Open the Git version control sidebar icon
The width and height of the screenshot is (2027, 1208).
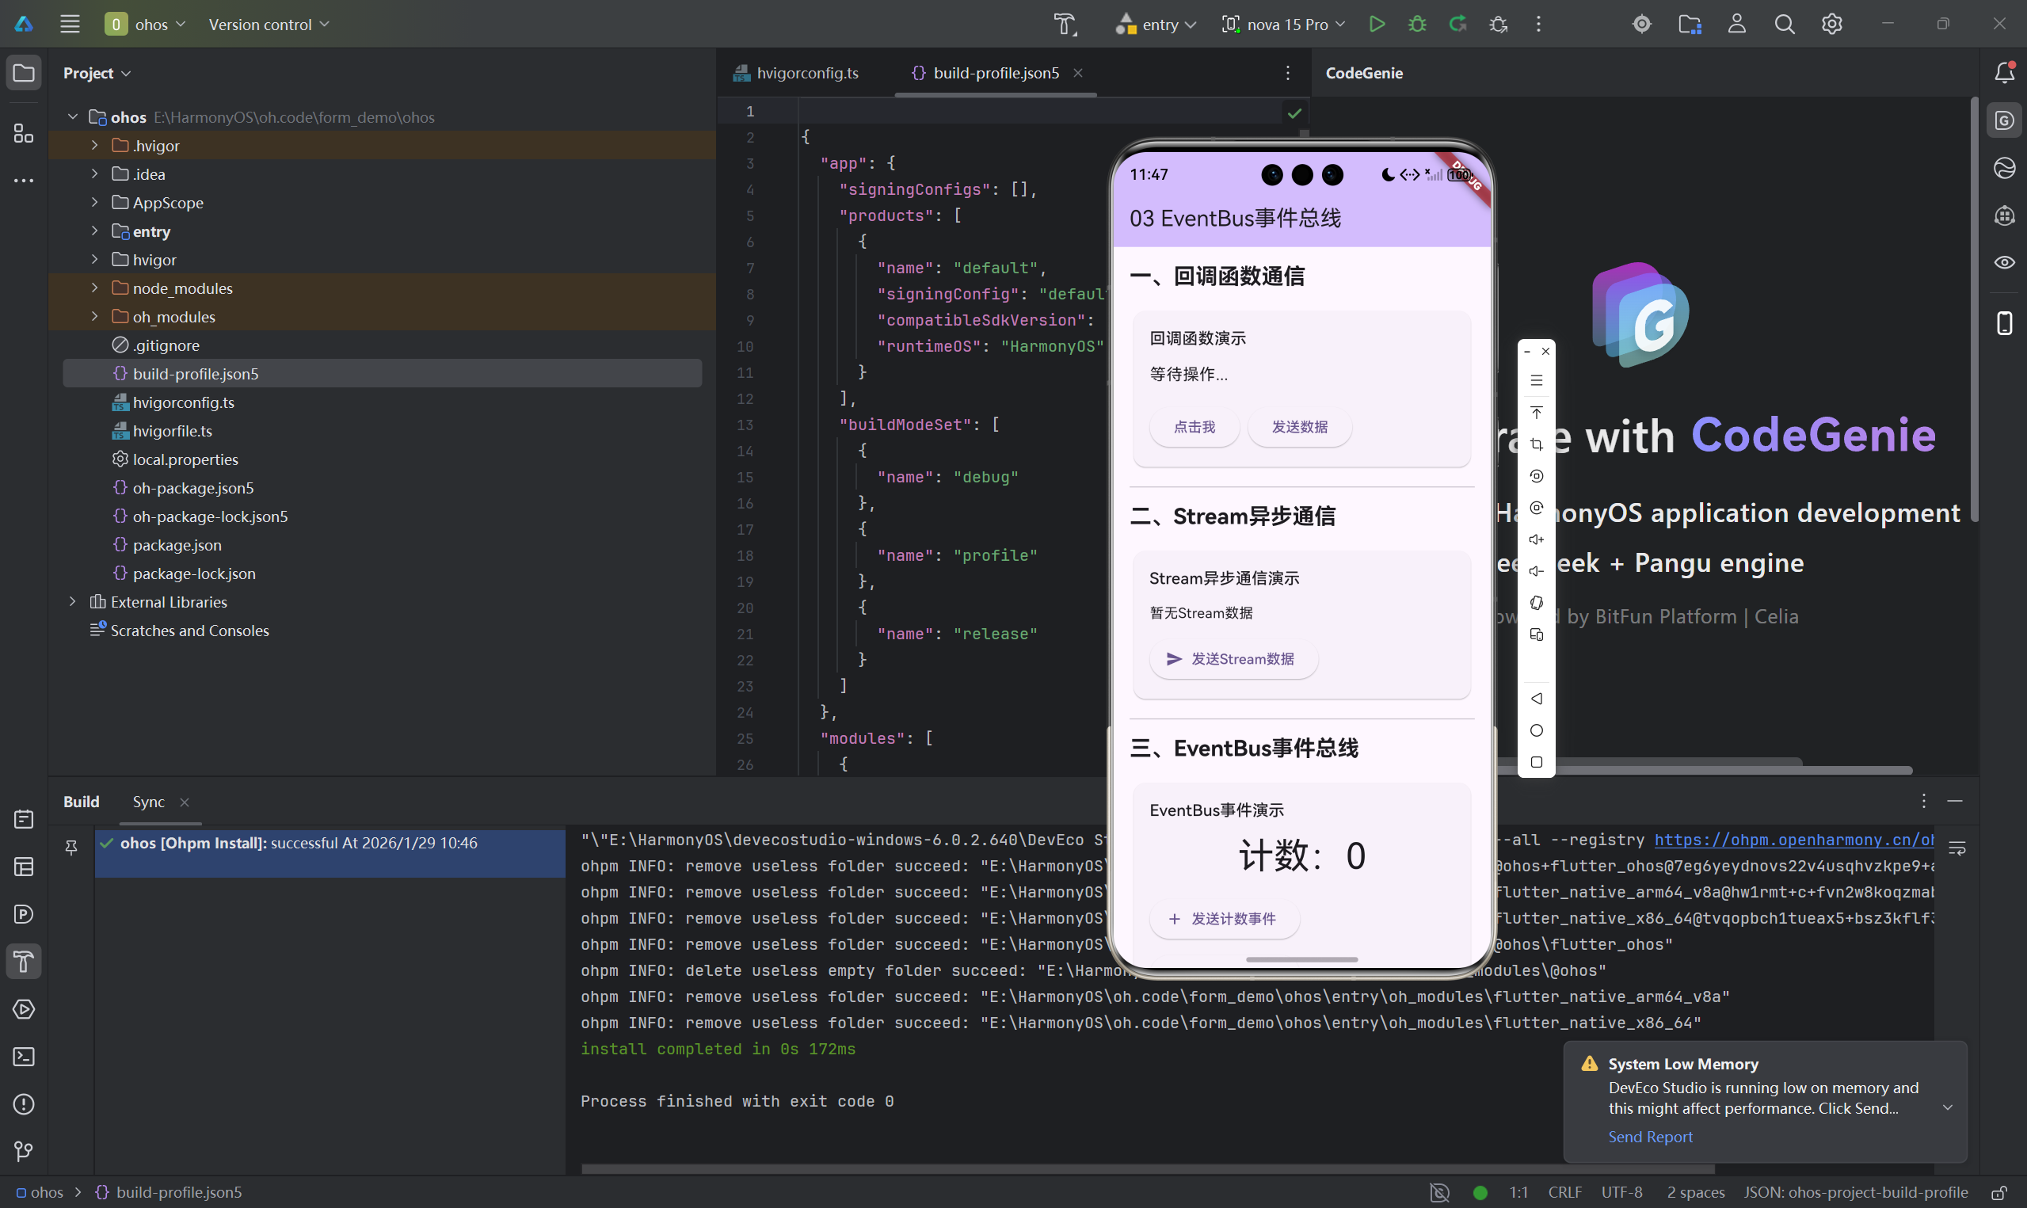point(24,1151)
